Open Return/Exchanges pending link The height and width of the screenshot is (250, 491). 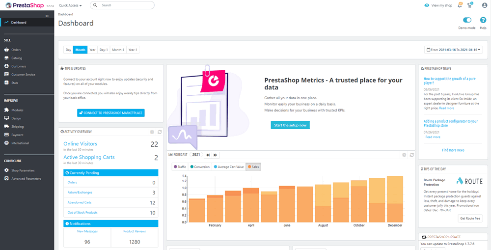click(80, 193)
